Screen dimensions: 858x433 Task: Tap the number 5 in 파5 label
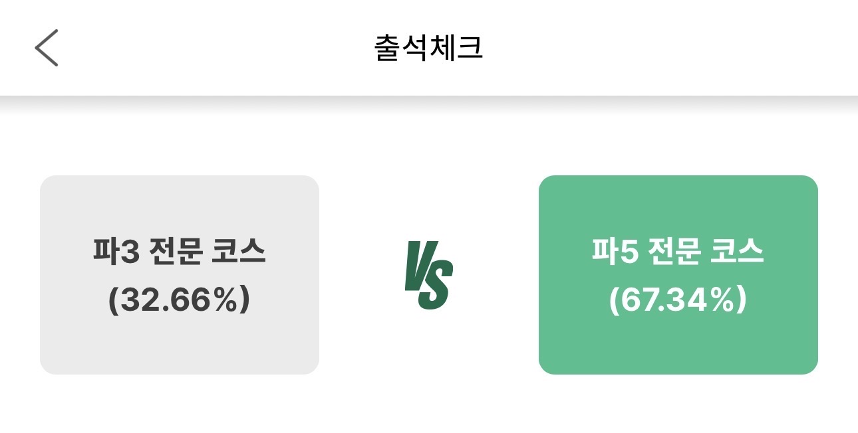click(x=629, y=253)
